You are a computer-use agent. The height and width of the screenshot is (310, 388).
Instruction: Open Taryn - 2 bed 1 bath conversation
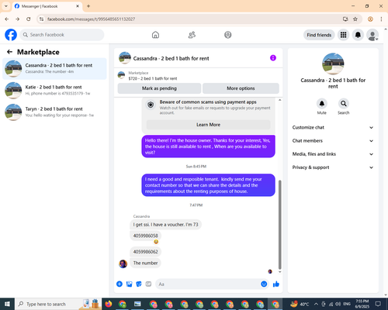(x=54, y=112)
